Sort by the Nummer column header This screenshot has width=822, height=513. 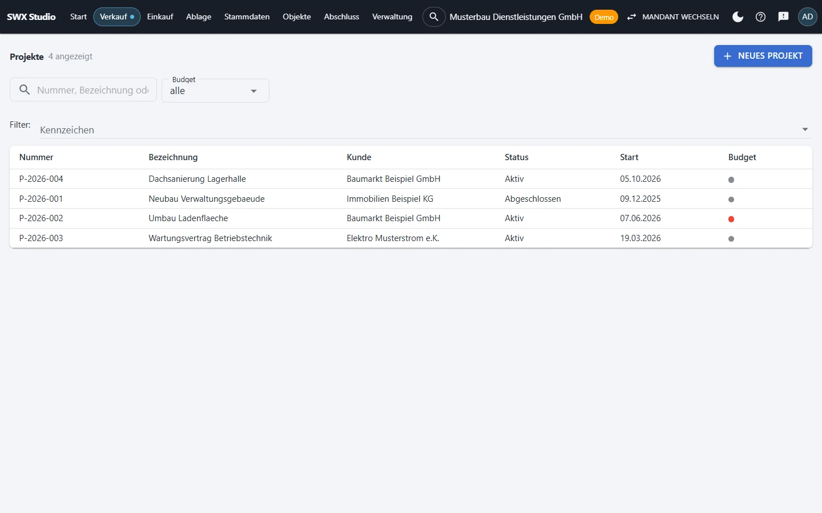[36, 157]
